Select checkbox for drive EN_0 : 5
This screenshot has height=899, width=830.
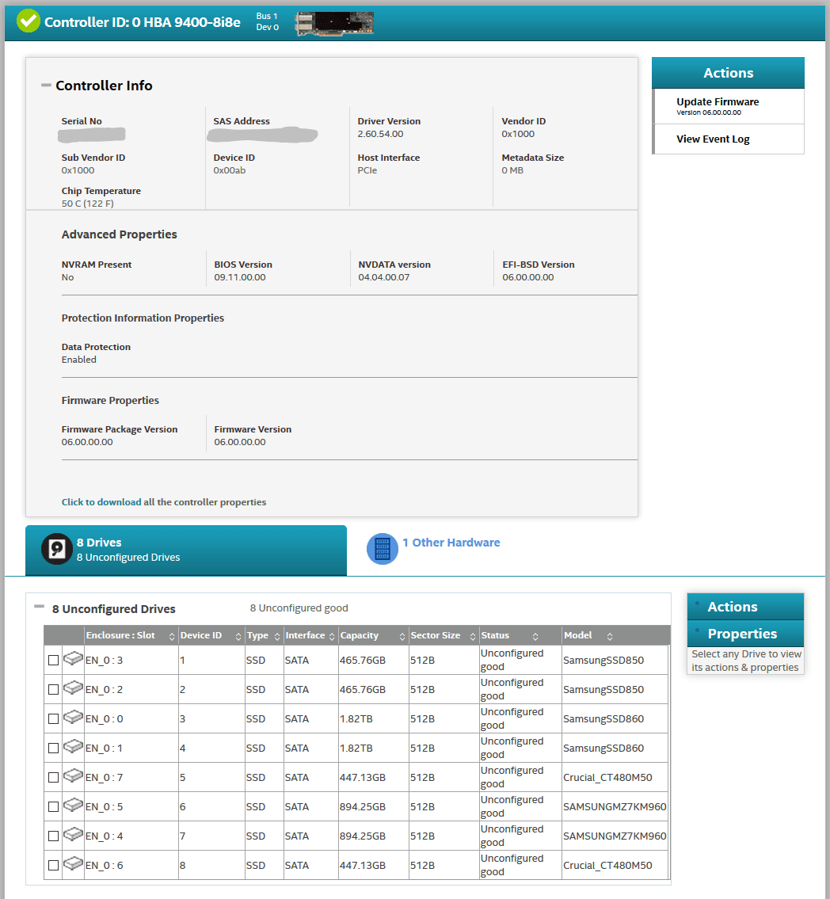tap(53, 806)
